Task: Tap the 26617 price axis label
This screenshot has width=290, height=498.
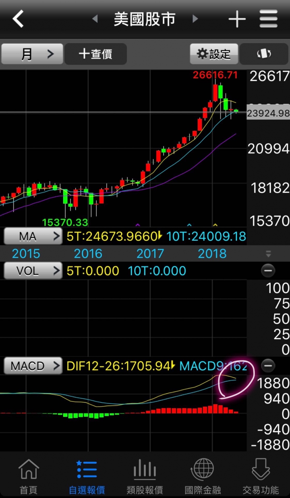Action: pyautogui.click(x=269, y=76)
